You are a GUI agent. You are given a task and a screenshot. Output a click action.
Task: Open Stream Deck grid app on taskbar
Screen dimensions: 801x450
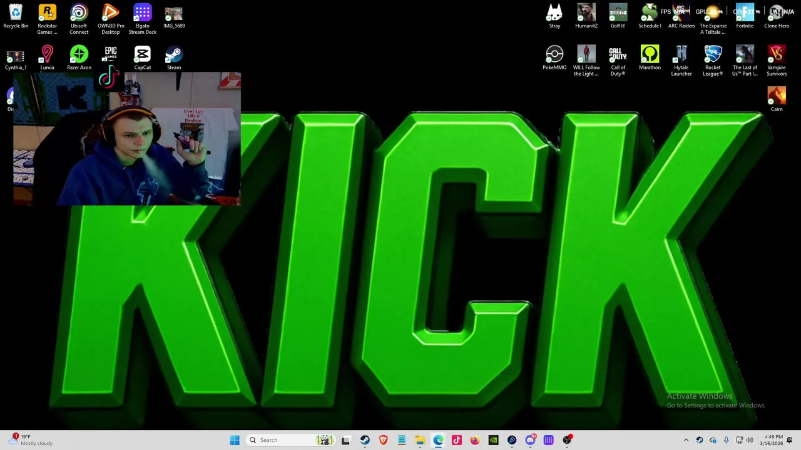[548, 440]
